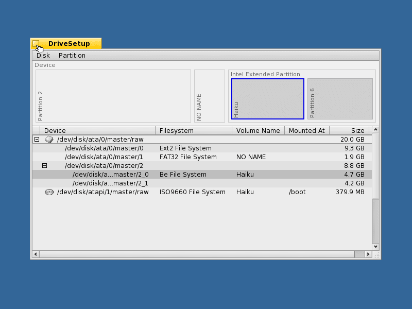Screen dimensions: 412x309
Task: Click the NO NAME volume name cell
Action: pyautogui.click(x=251, y=157)
